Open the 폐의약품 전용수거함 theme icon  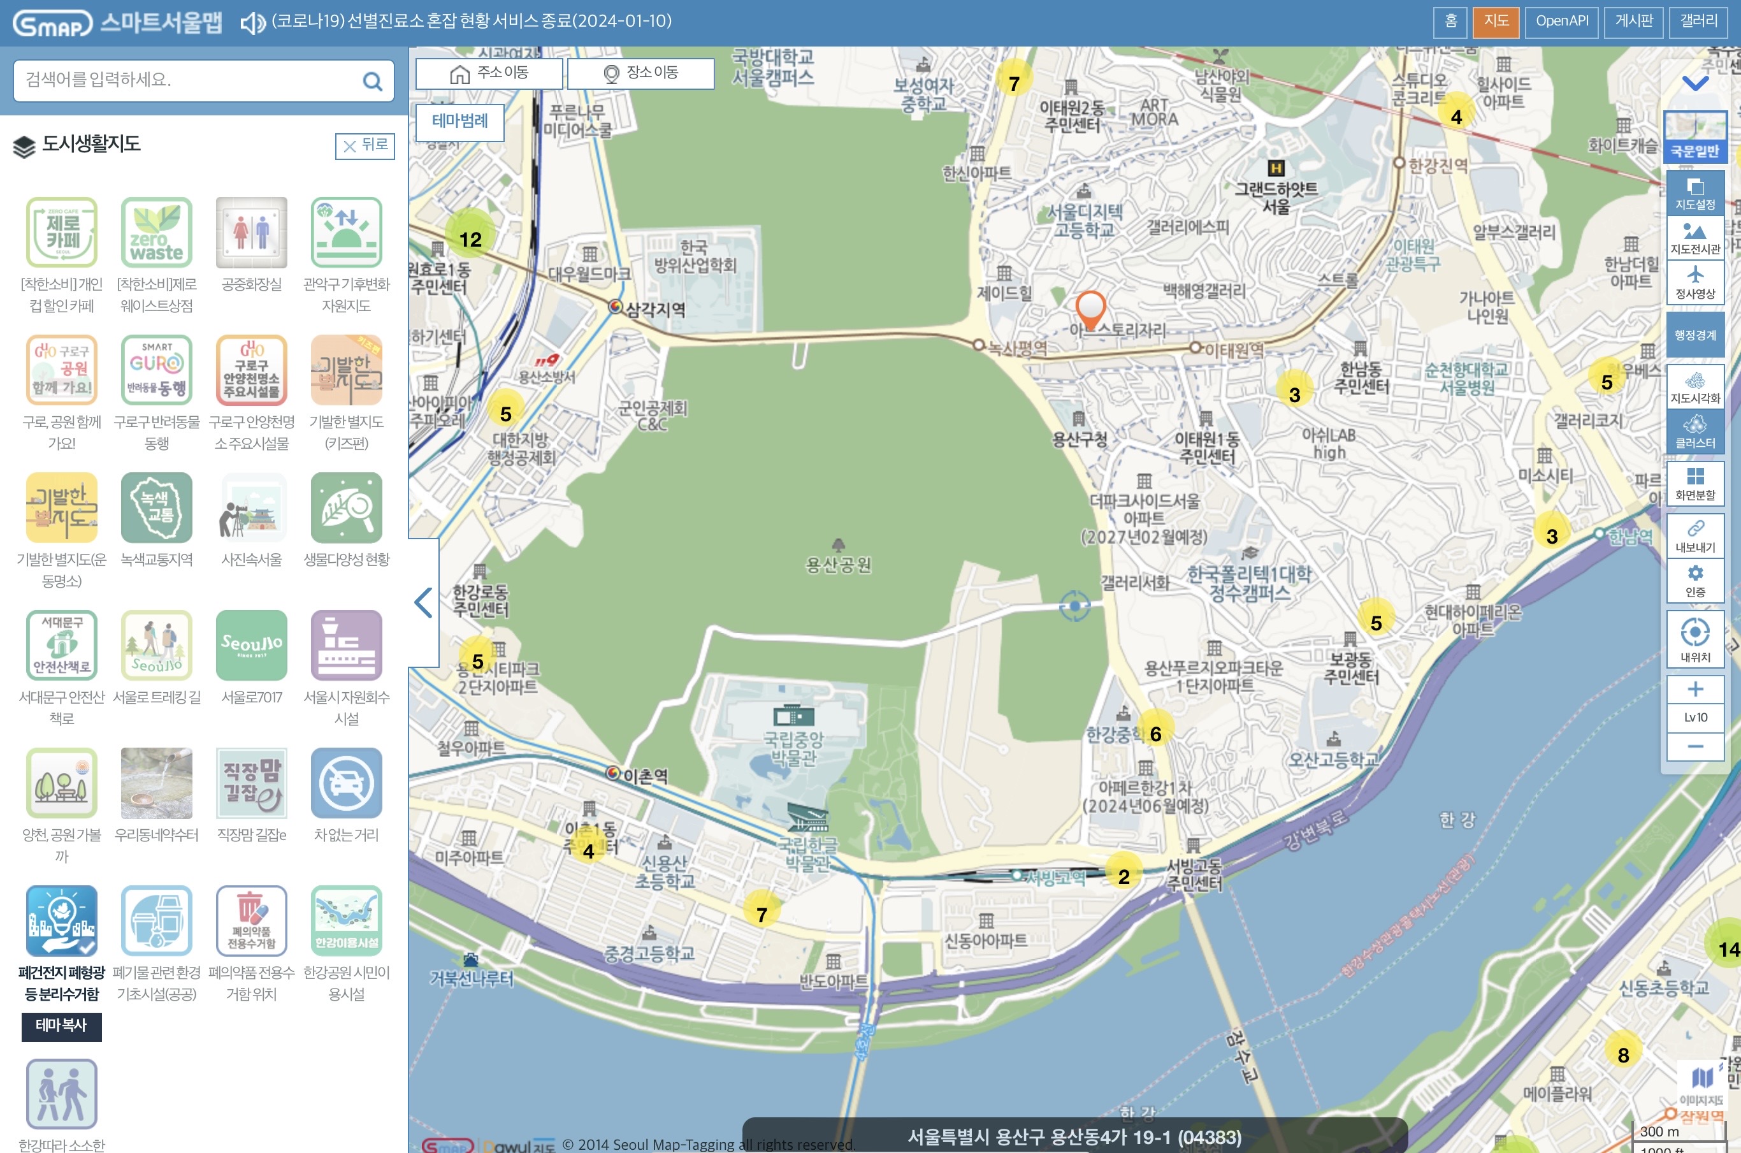click(252, 920)
